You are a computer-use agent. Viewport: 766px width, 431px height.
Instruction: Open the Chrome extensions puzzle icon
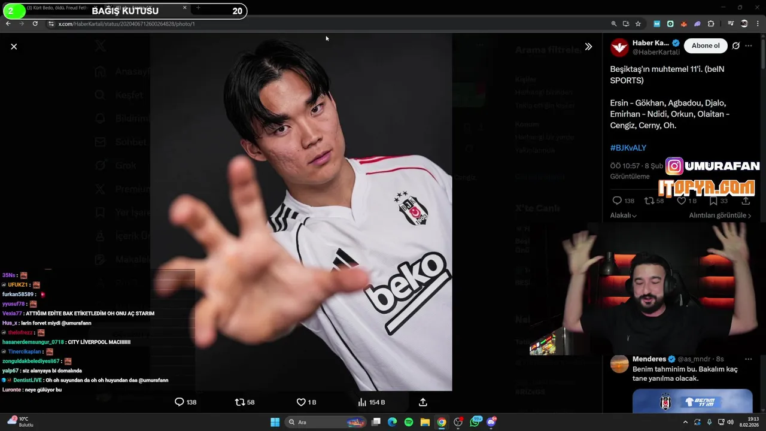pyautogui.click(x=711, y=24)
